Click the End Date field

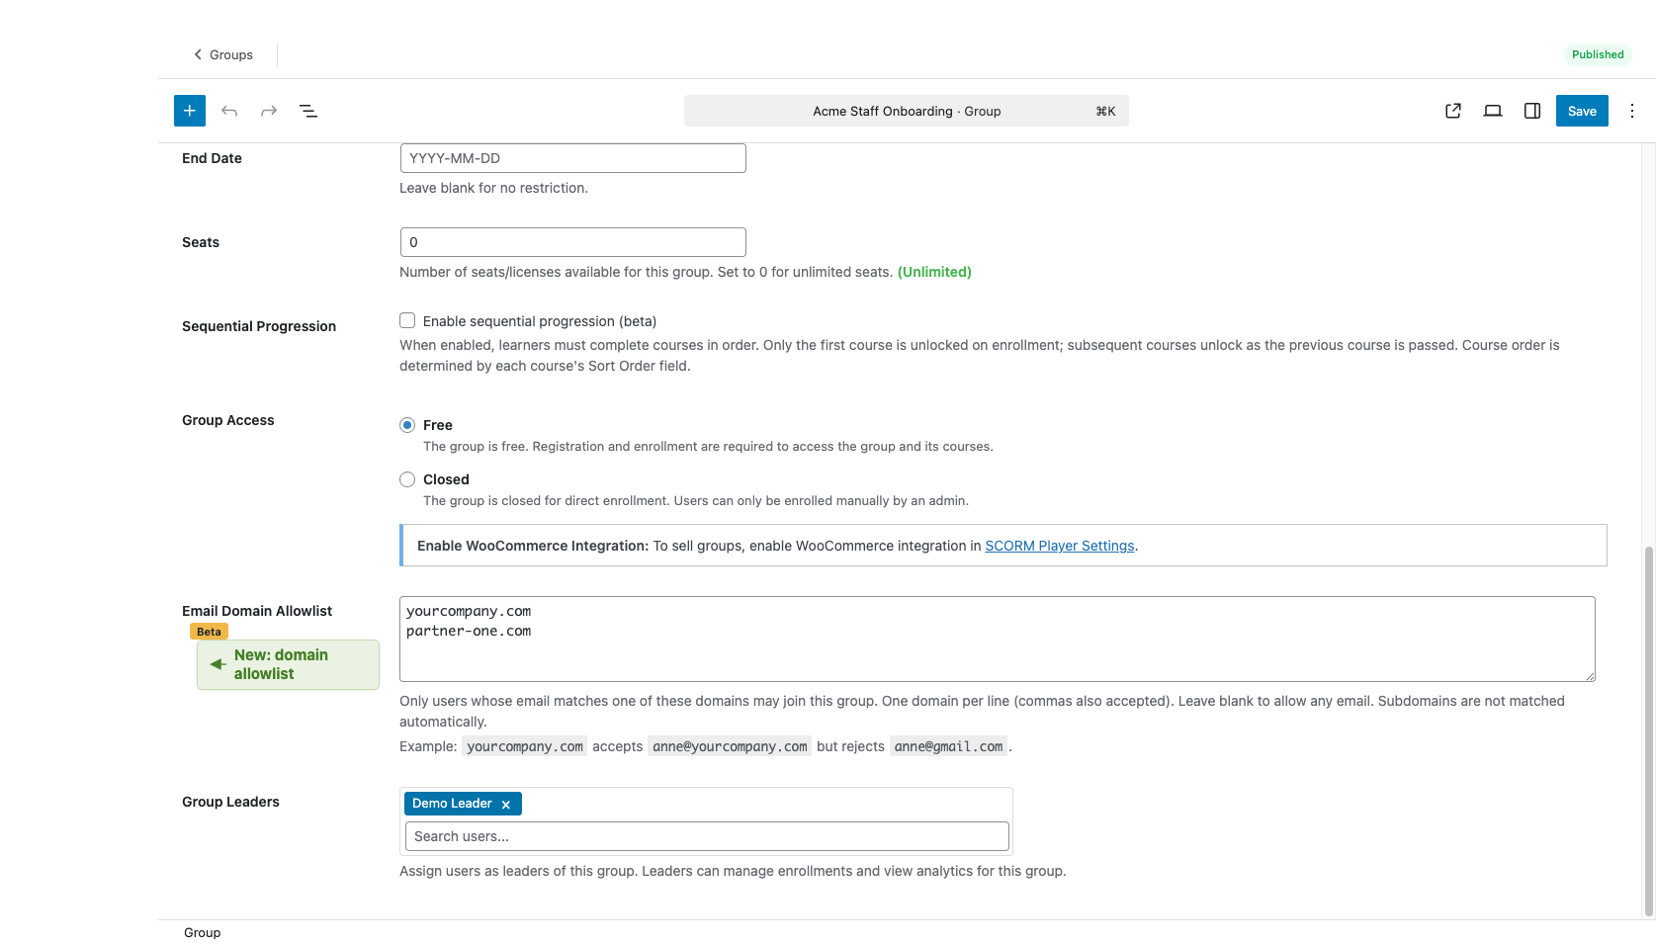572,157
